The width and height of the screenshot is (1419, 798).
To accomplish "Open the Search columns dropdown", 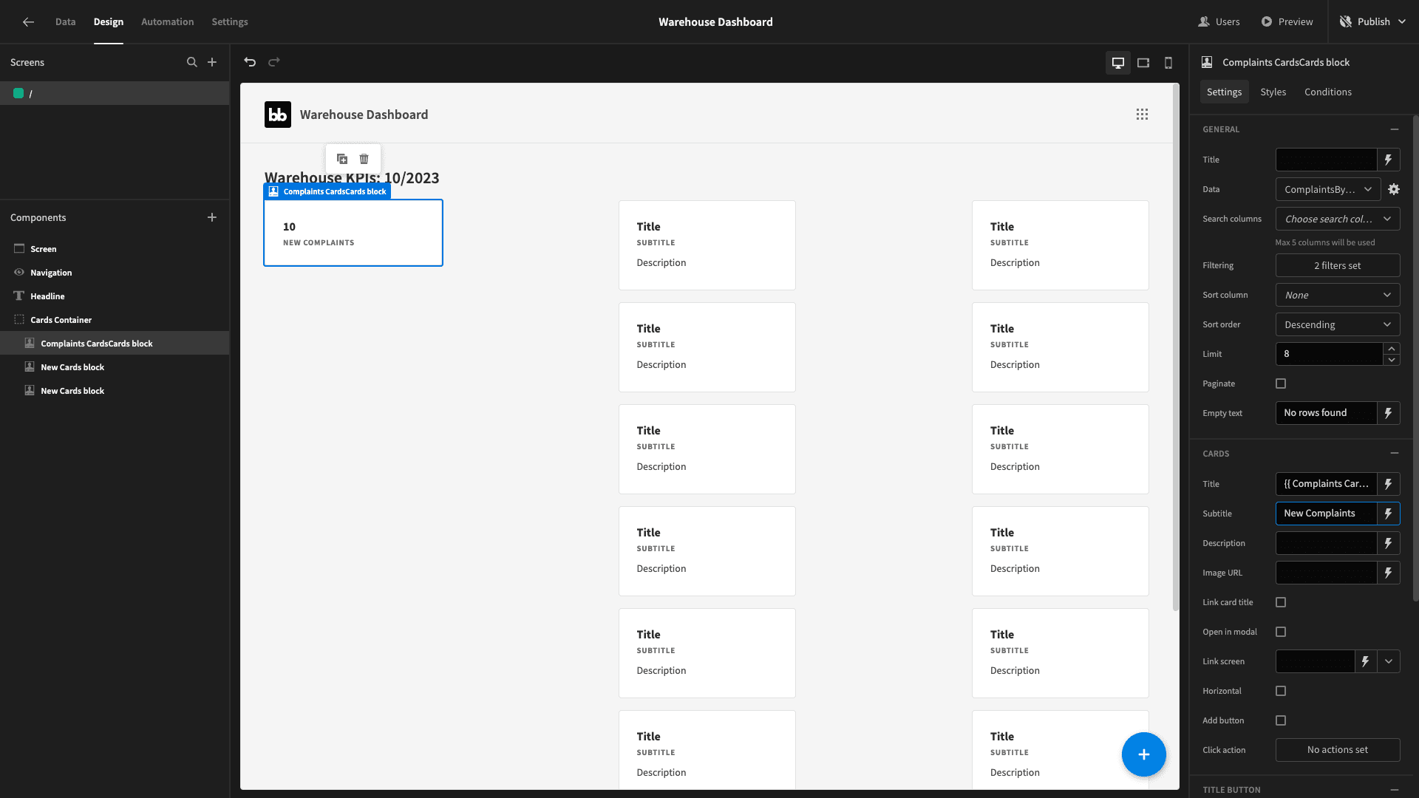I will coord(1338,219).
